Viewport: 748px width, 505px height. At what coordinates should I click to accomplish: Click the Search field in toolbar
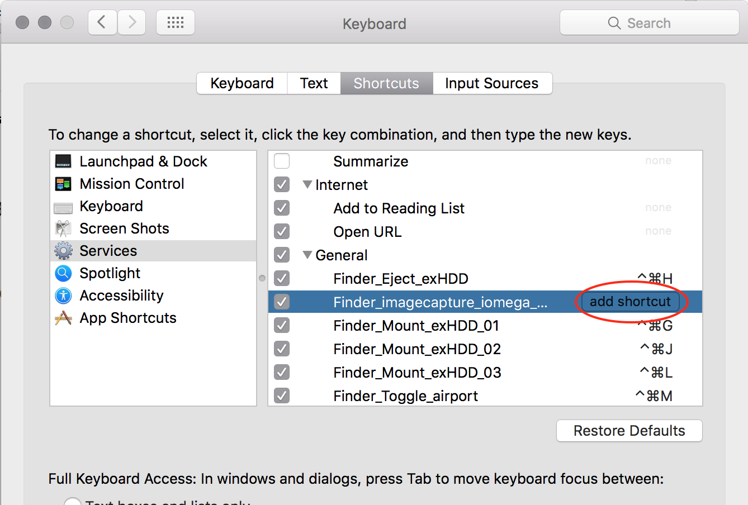pos(649,23)
